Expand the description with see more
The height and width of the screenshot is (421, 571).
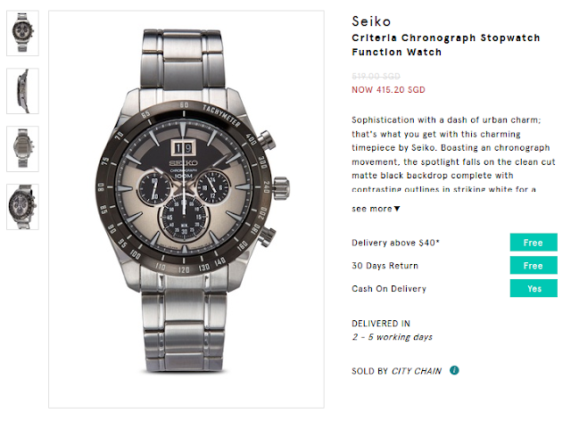click(x=376, y=209)
